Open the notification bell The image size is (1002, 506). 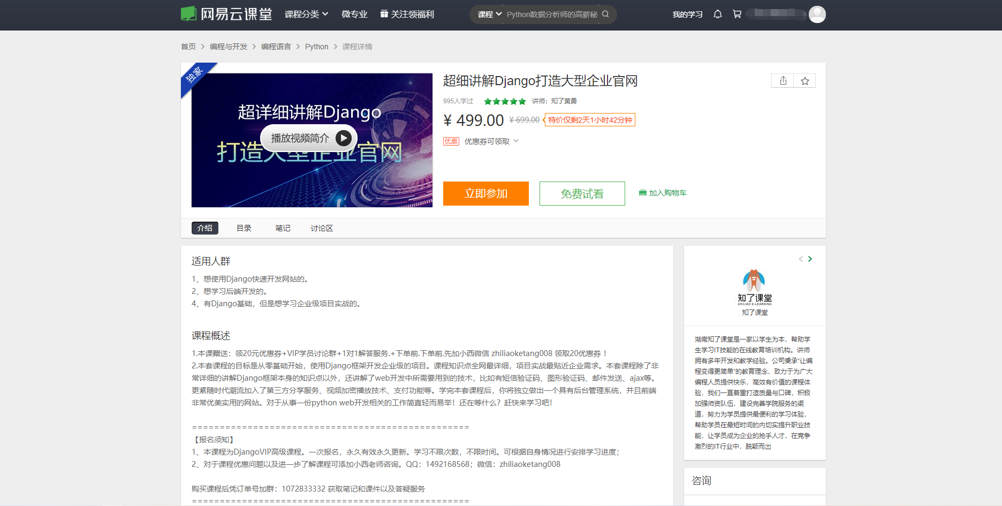(x=718, y=14)
